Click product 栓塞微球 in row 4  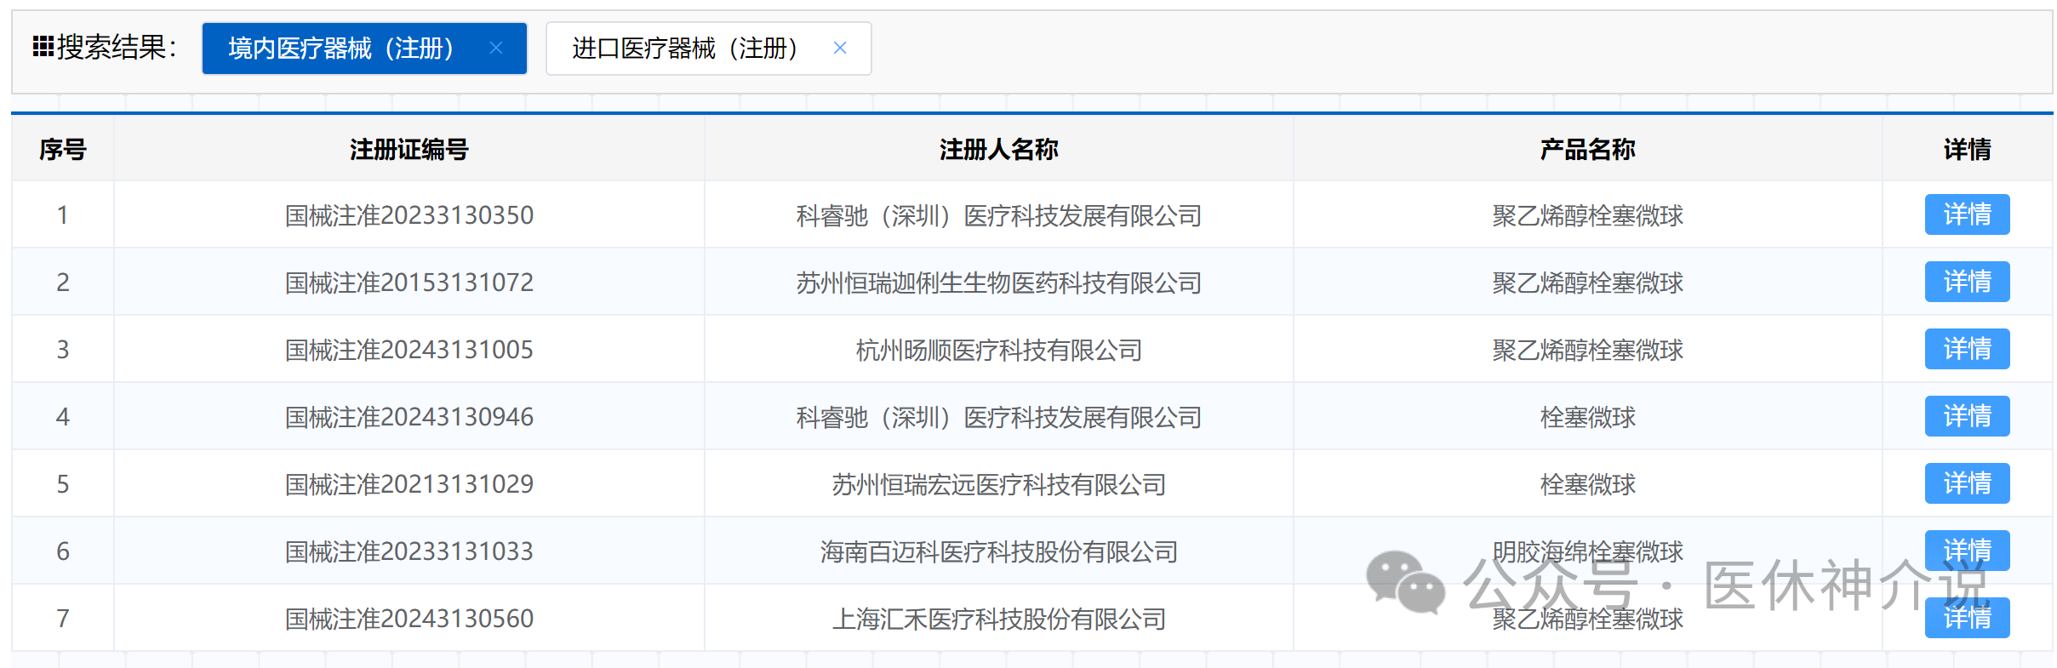1588,417
